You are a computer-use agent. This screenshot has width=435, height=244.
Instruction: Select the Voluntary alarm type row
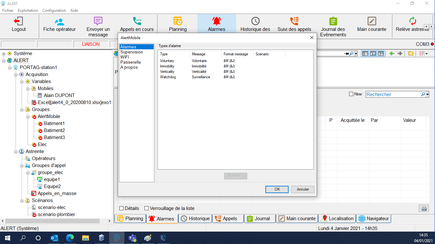click(167, 61)
